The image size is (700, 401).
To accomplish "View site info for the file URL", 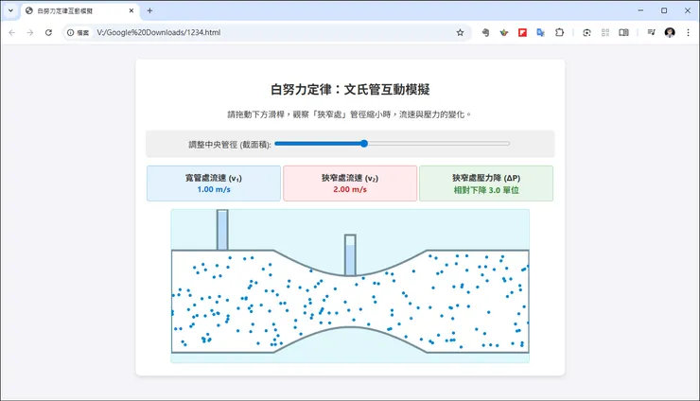I will (79, 32).
